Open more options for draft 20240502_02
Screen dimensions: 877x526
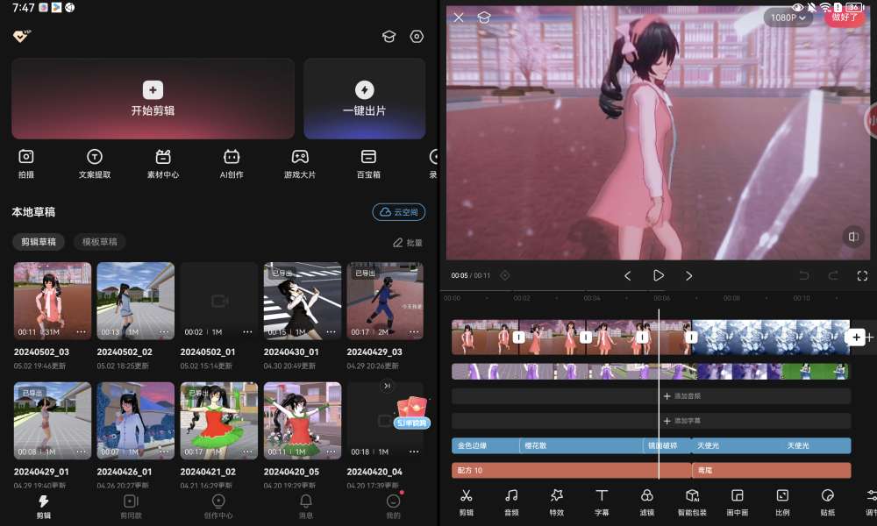point(165,332)
